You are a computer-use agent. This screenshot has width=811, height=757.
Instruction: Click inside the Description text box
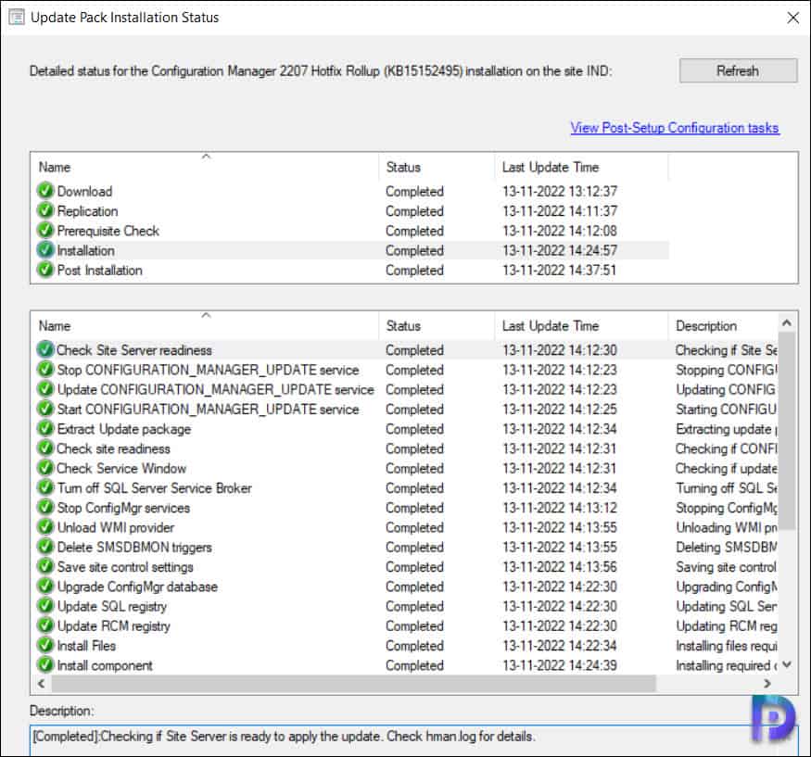coord(413,739)
